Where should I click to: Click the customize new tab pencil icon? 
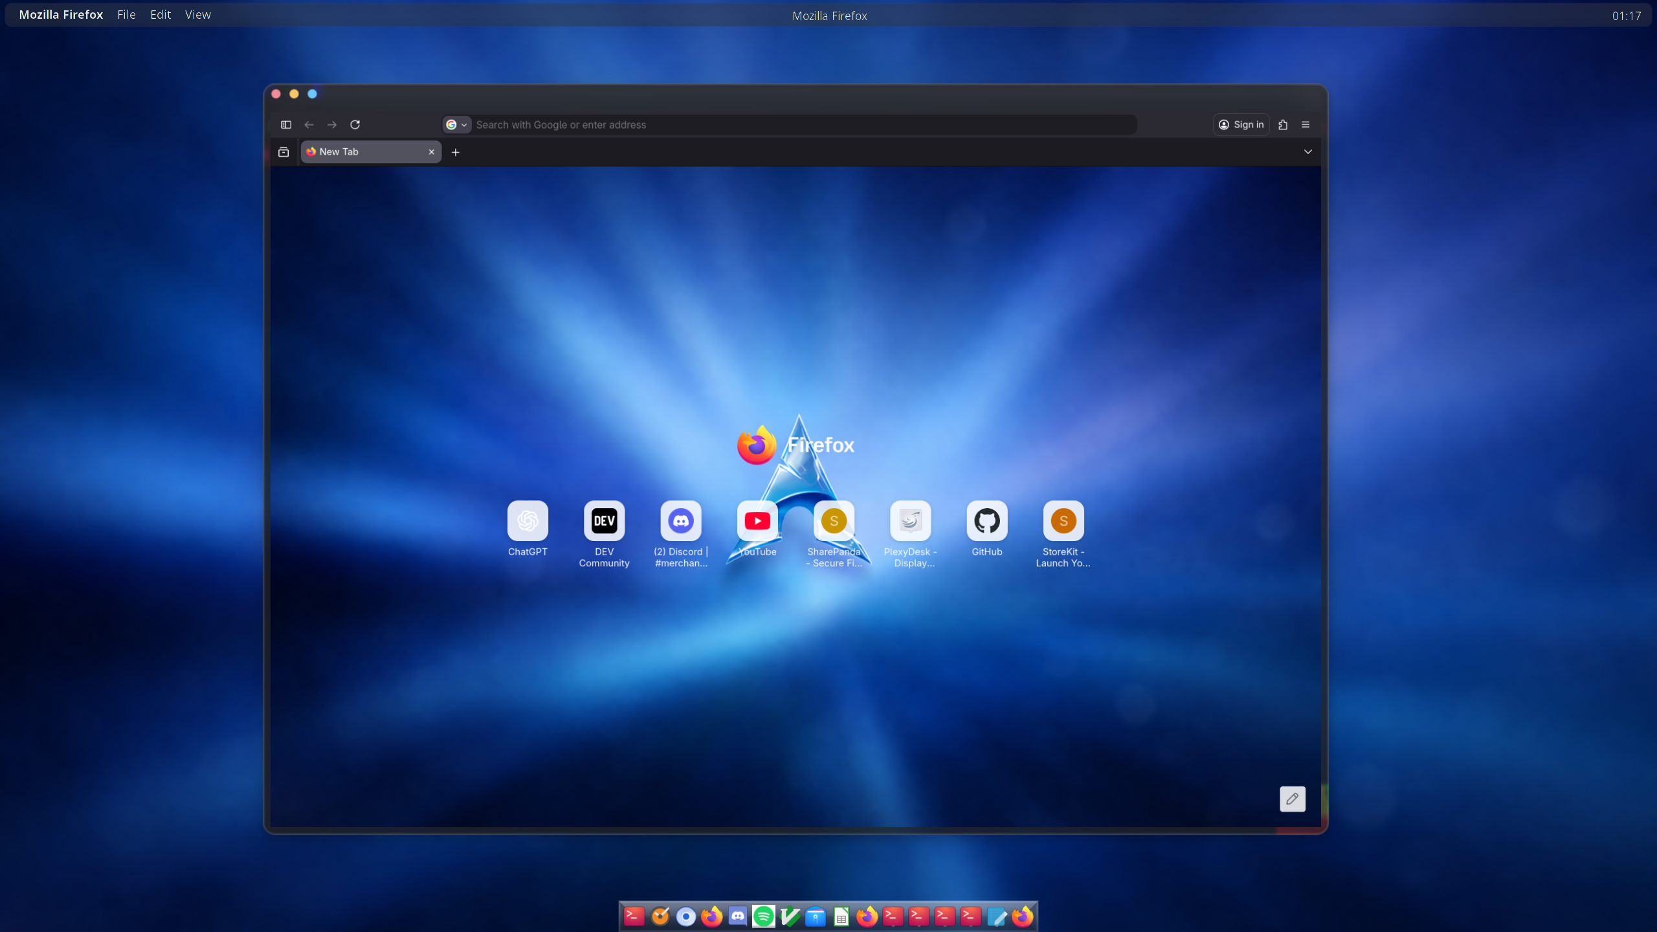pyautogui.click(x=1292, y=799)
